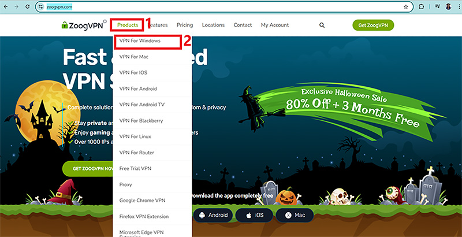Open site information icon in address bar
Viewport: 462px width, 237px height.
click(x=41, y=7)
